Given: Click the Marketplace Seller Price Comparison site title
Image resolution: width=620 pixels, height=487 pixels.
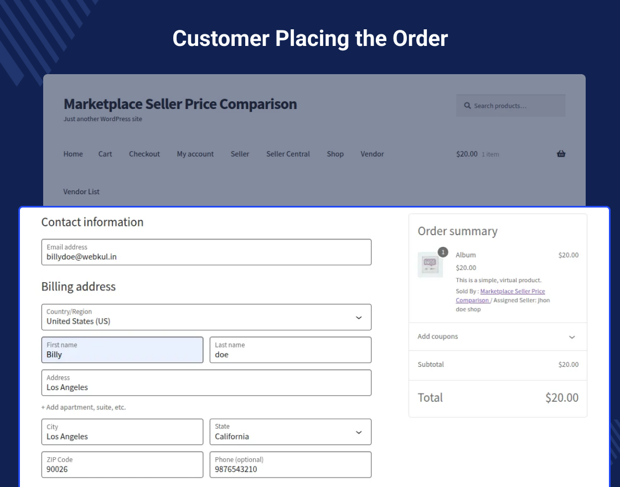Looking at the screenshot, I should (x=180, y=104).
